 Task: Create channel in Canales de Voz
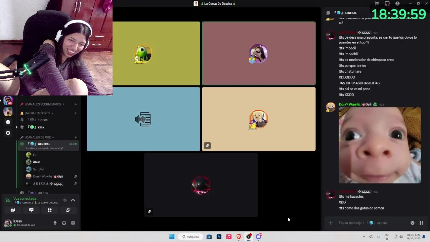[76, 137]
